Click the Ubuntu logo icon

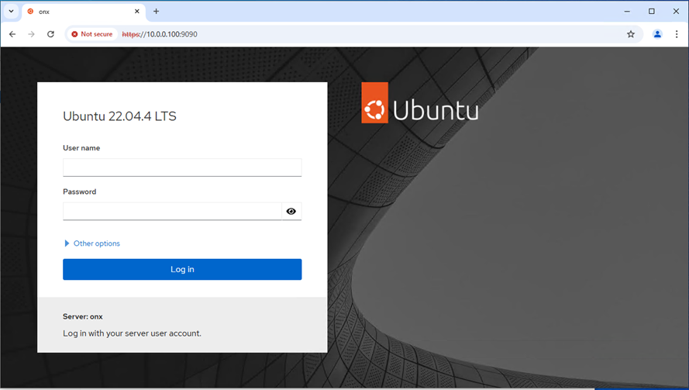click(374, 102)
